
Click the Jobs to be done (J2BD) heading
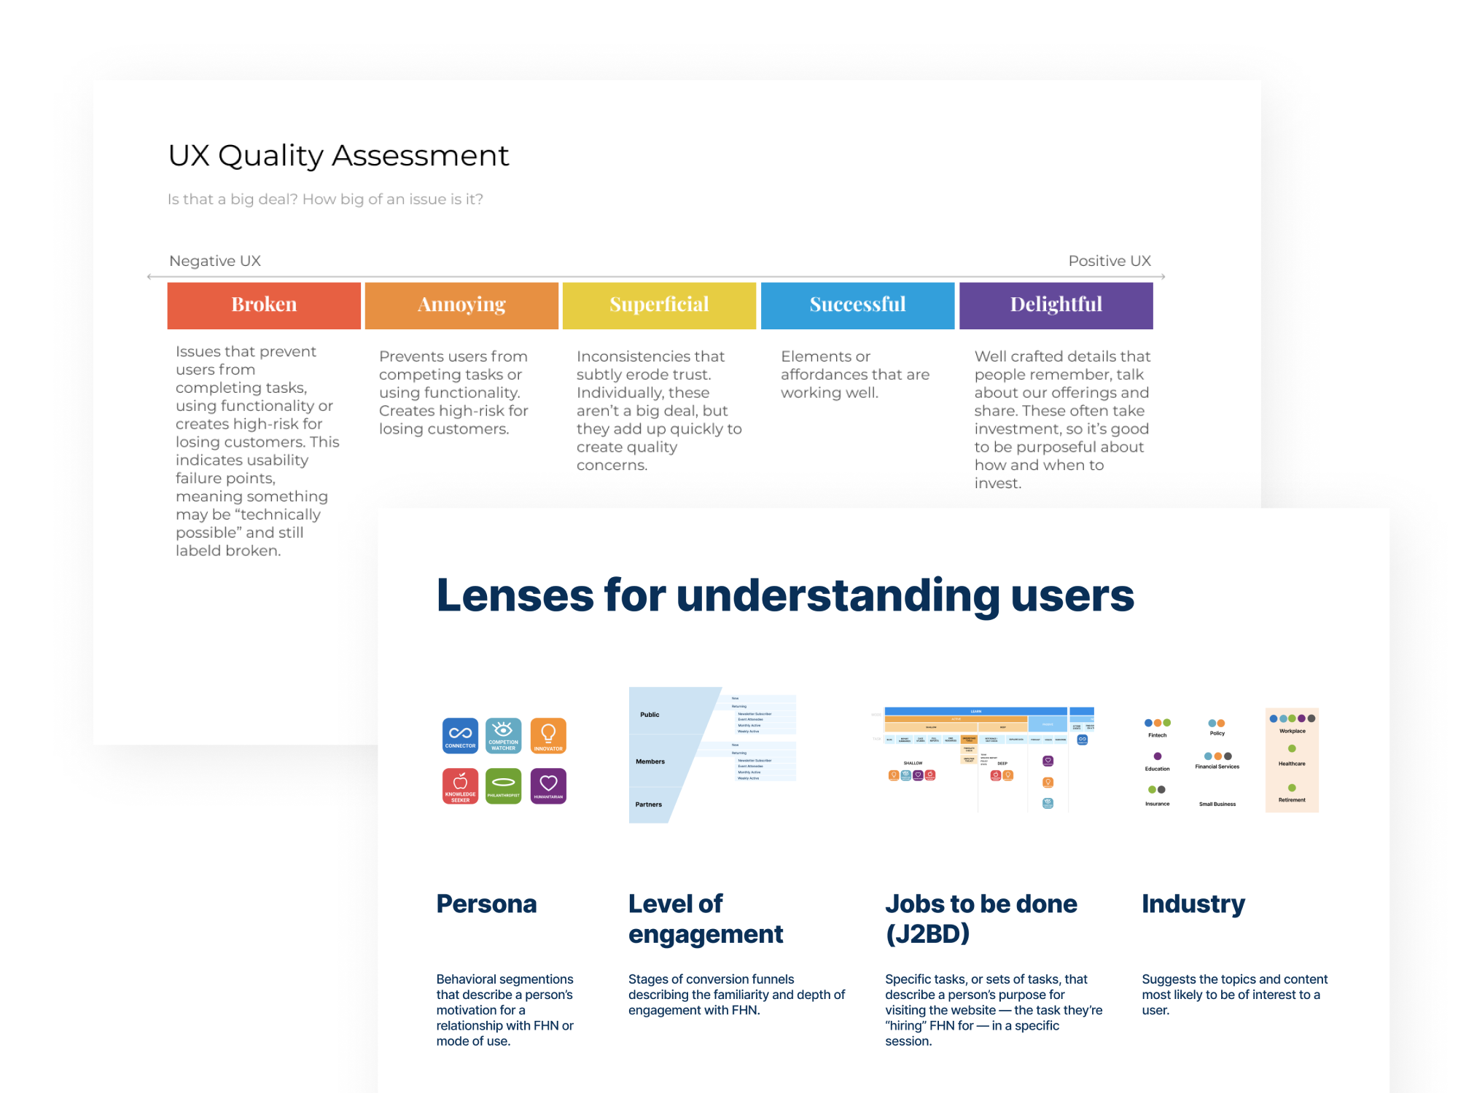click(x=981, y=919)
